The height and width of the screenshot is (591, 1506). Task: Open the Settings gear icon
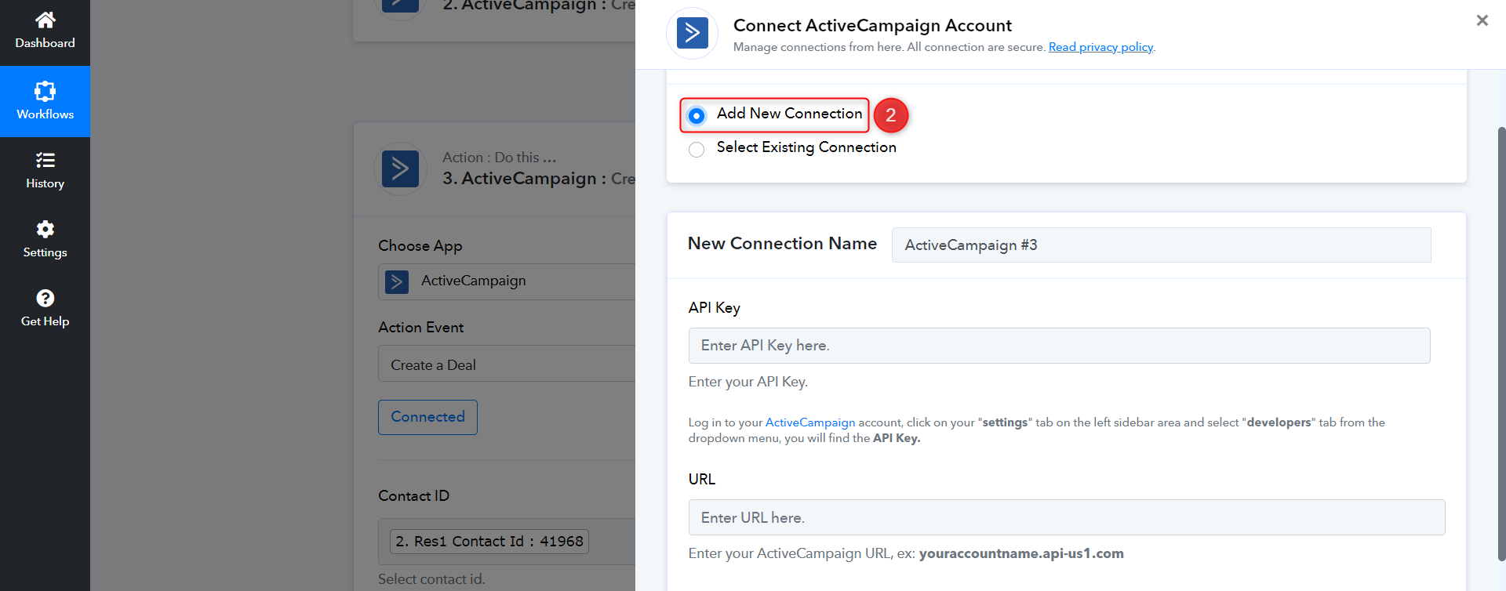pyautogui.click(x=45, y=229)
